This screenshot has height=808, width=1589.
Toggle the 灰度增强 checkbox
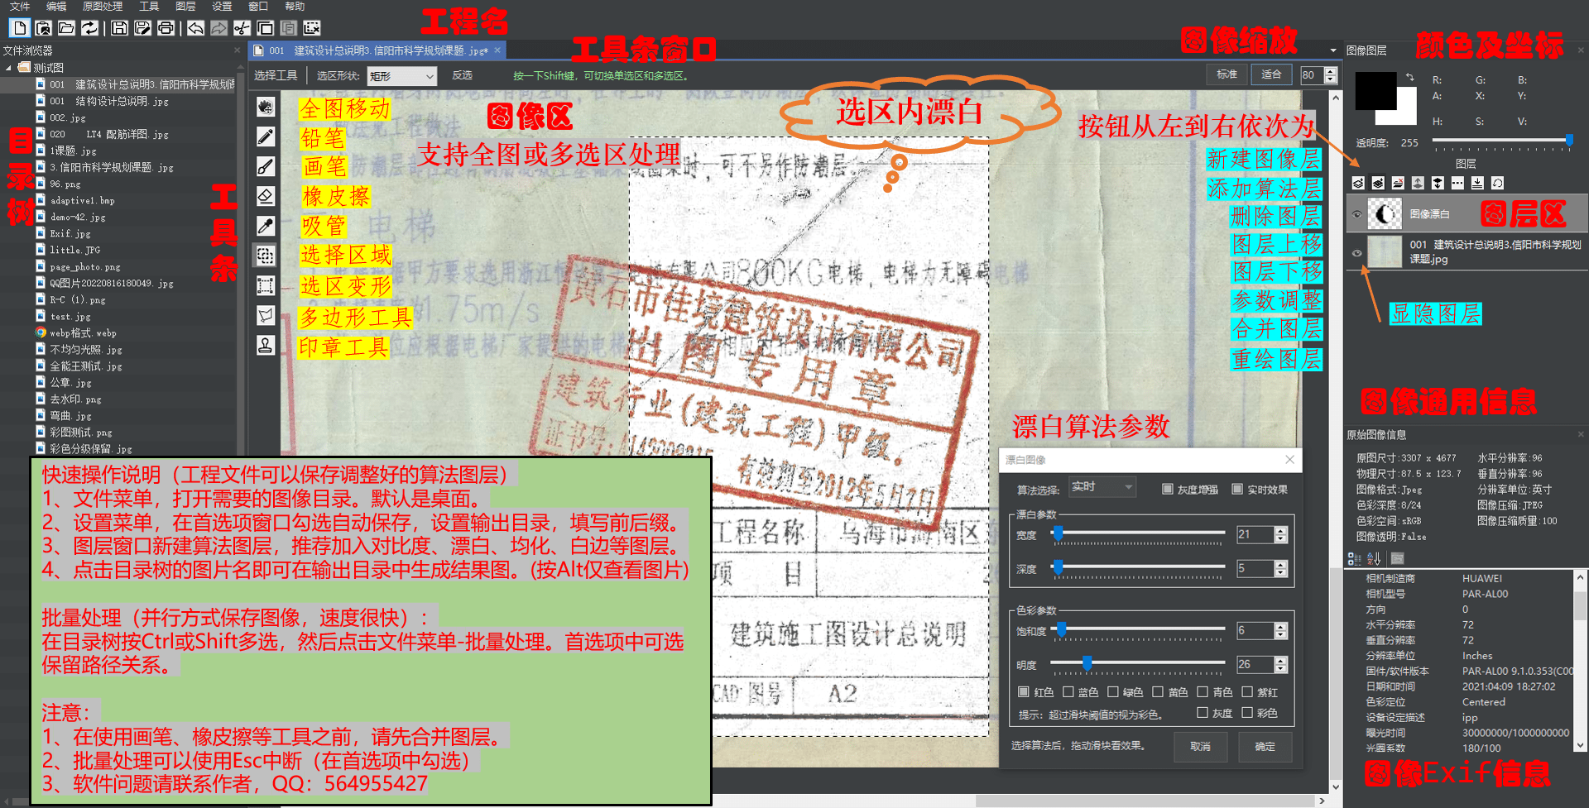[1168, 489]
